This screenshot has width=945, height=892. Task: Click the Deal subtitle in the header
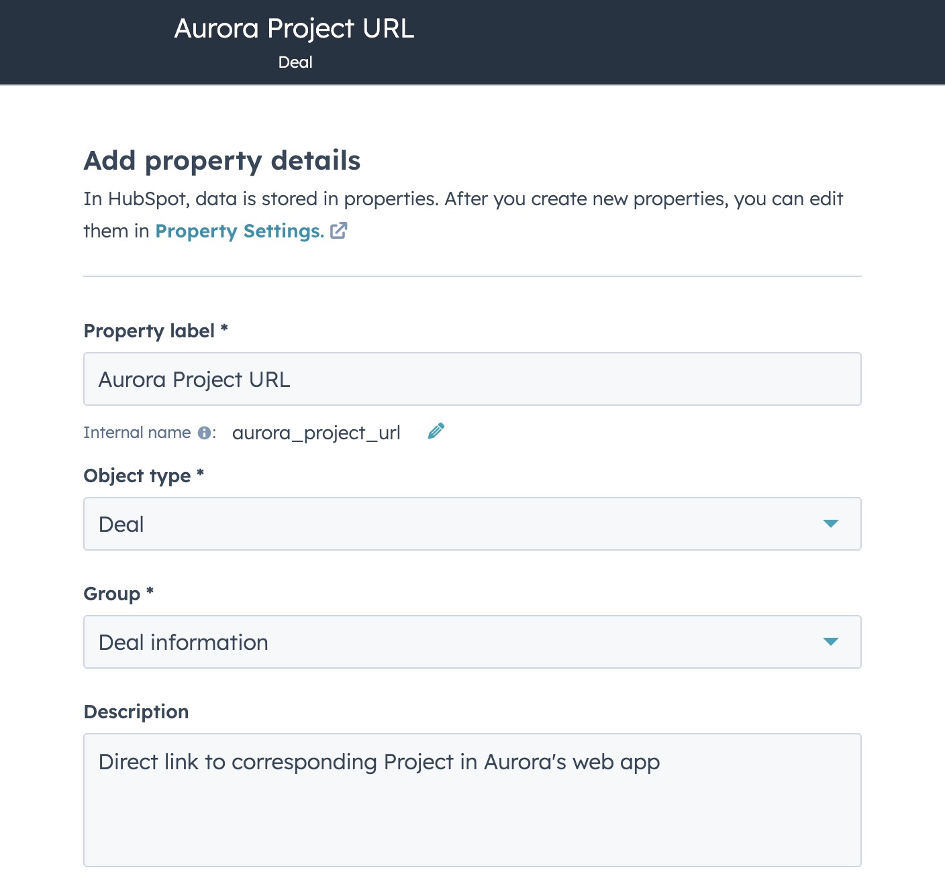click(295, 62)
